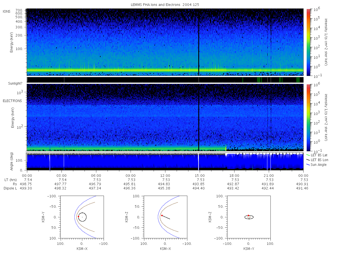Click the ELECTRONS panel label
This screenshot has height=253, width=337.
[12, 101]
